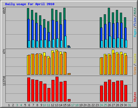Click the red KBytes bar for day 30

(x=126, y=93)
